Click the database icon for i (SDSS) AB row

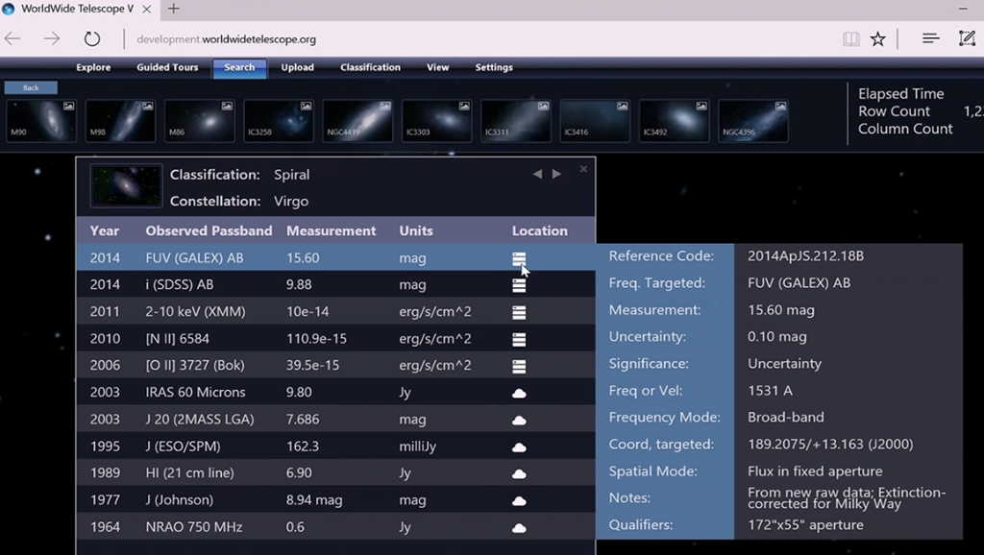519,285
